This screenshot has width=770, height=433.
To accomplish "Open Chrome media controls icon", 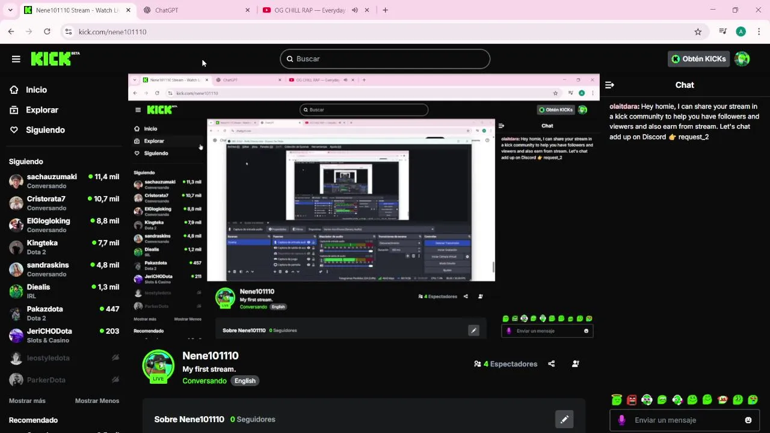I will (x=723, y=32).
